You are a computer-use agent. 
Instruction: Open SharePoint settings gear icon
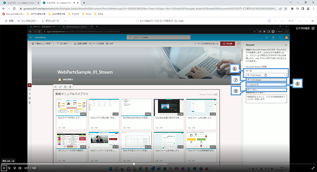(x=273, y=37)
